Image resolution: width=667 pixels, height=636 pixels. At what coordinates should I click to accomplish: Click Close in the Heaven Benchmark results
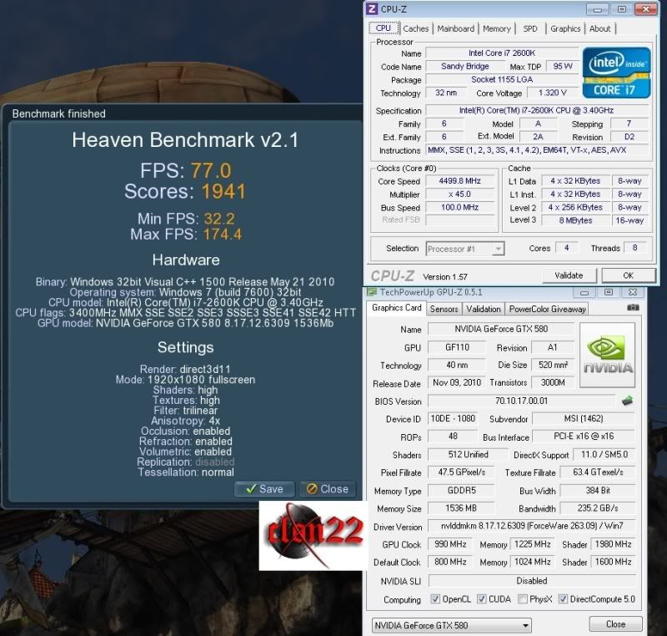click(x=328, y=489)
